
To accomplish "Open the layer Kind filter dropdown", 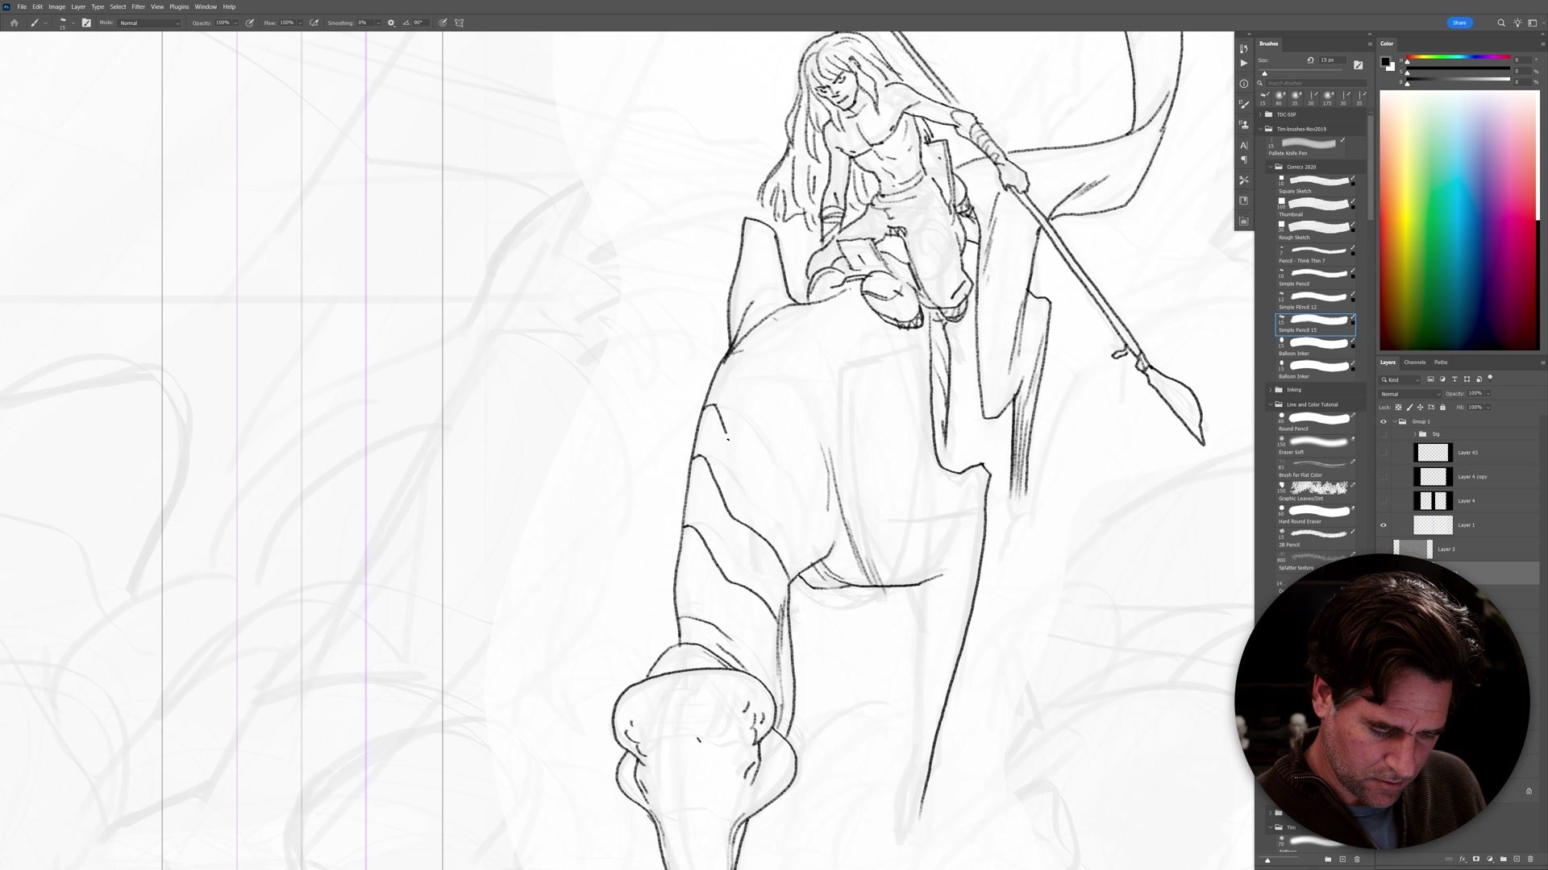I will click(x=1400, y=379).
